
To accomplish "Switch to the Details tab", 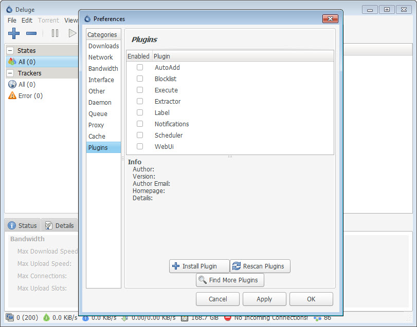I will tap(60, 225).
